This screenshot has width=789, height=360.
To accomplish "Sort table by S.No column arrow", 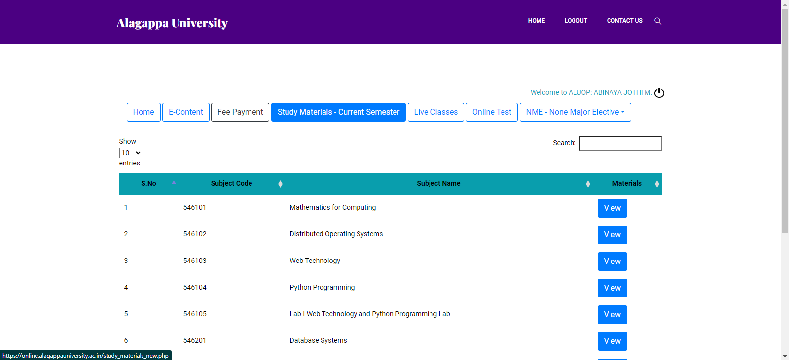I will 174,182.
